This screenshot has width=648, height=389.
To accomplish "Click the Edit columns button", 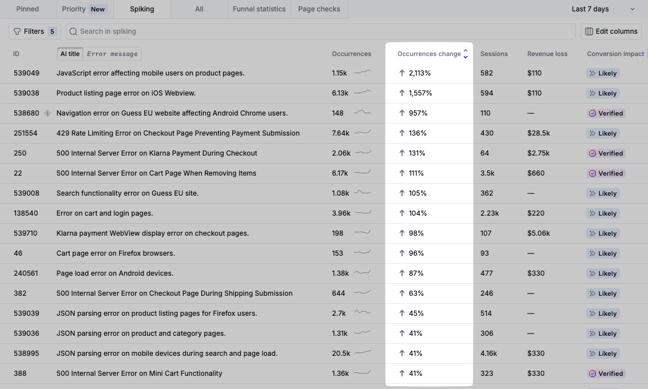I will 611,31.
